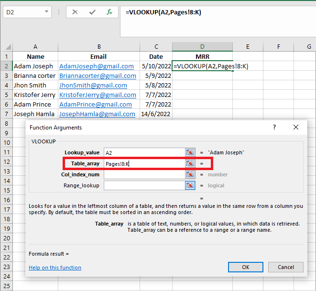The width and height of the screenshot is (316, 291).
Task: Select empty cell E3
Action: [x=248, y=75]
